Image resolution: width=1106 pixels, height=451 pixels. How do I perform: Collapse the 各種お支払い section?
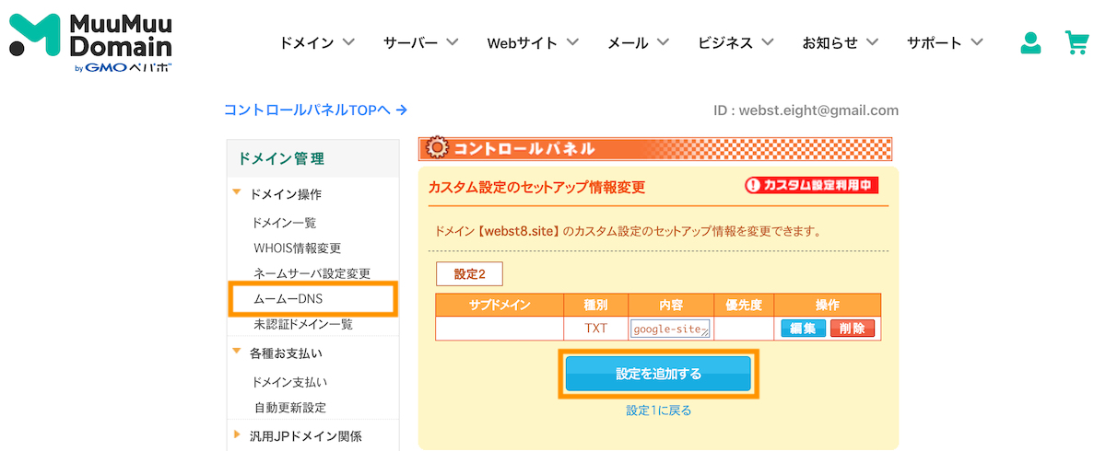click(276, 353)
